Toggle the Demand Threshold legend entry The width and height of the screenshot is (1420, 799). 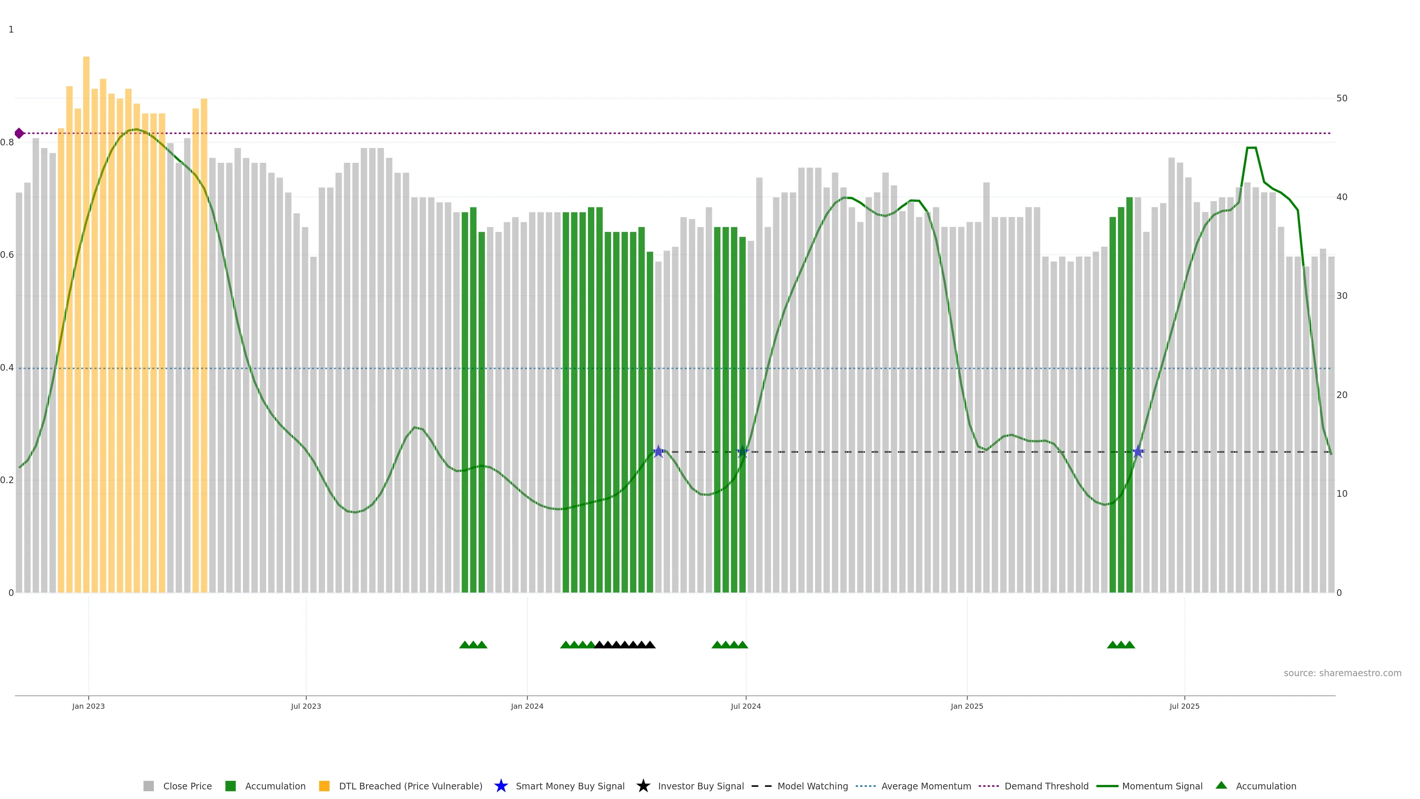pyautogui.click(x=1046, y=786)
